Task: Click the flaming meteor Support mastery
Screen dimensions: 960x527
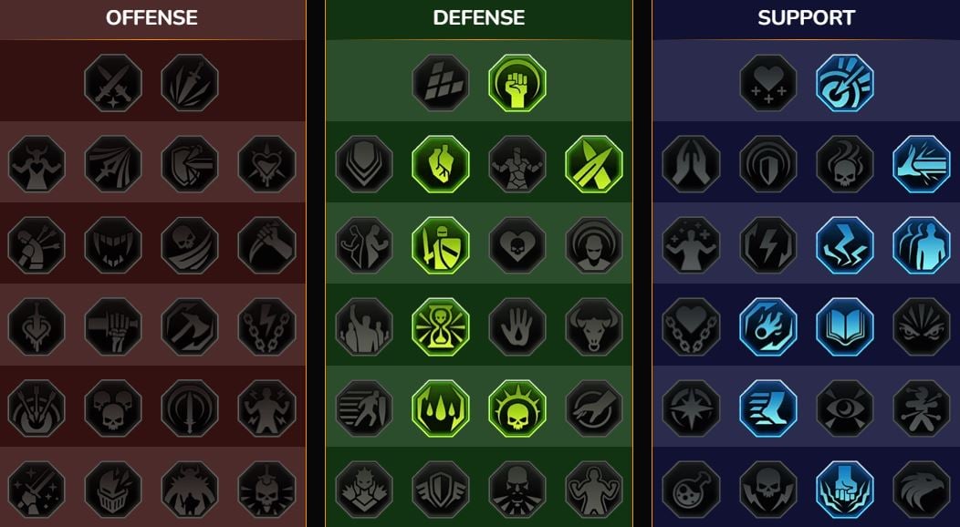Action: coord(768,326)
